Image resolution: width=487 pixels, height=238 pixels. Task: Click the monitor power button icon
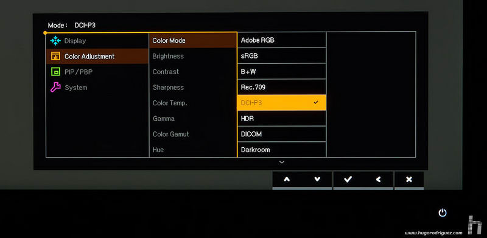(443, 213)
